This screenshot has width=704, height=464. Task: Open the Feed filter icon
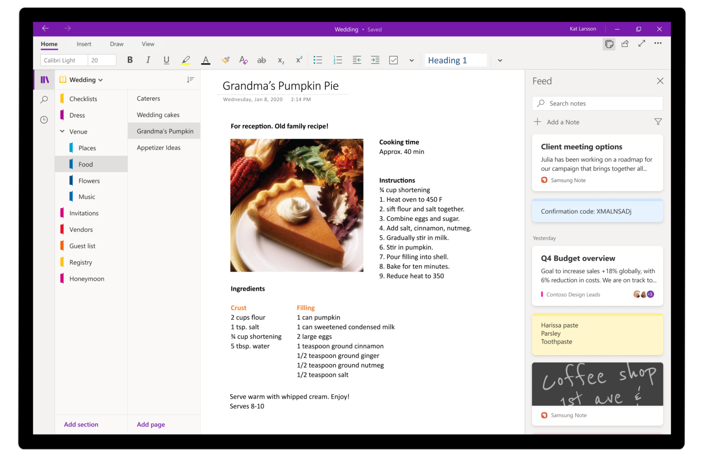(658, 122)
